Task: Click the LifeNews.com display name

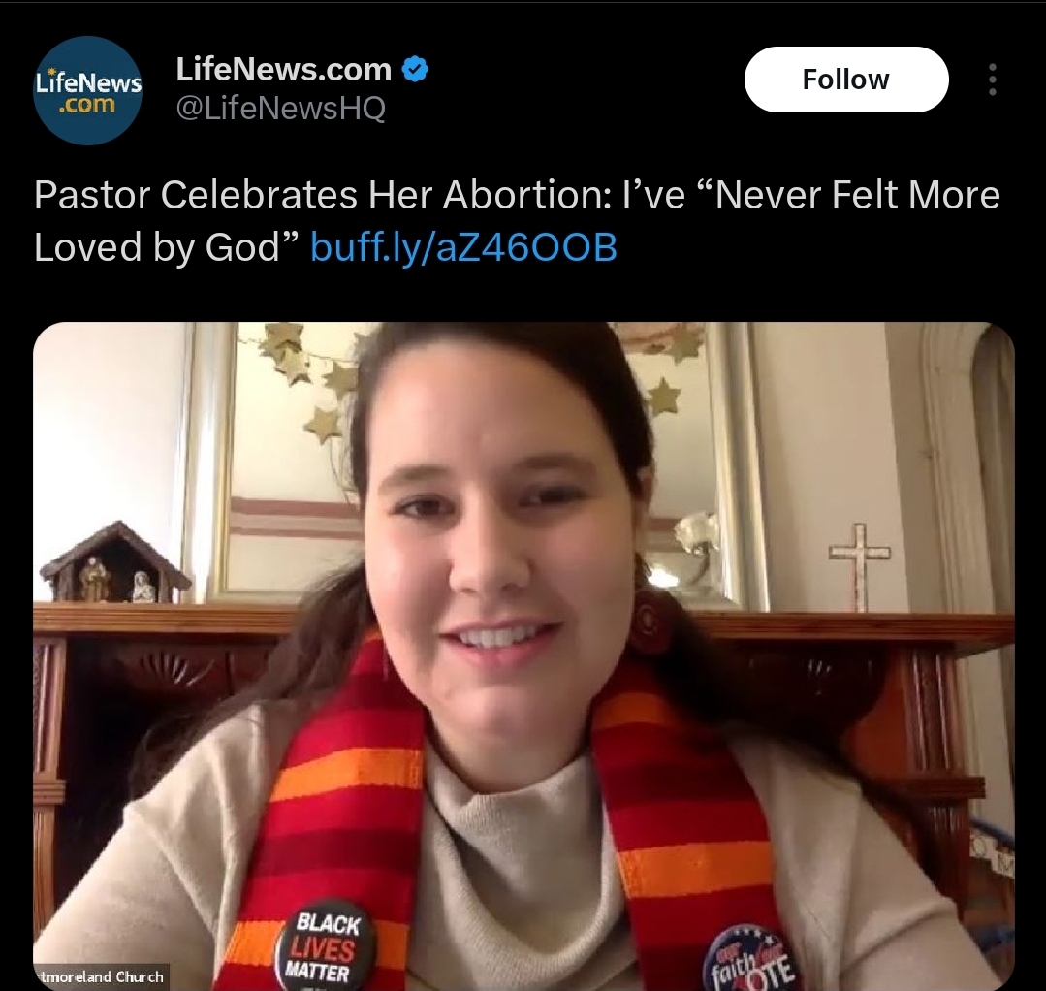Action: pos(283,70)
